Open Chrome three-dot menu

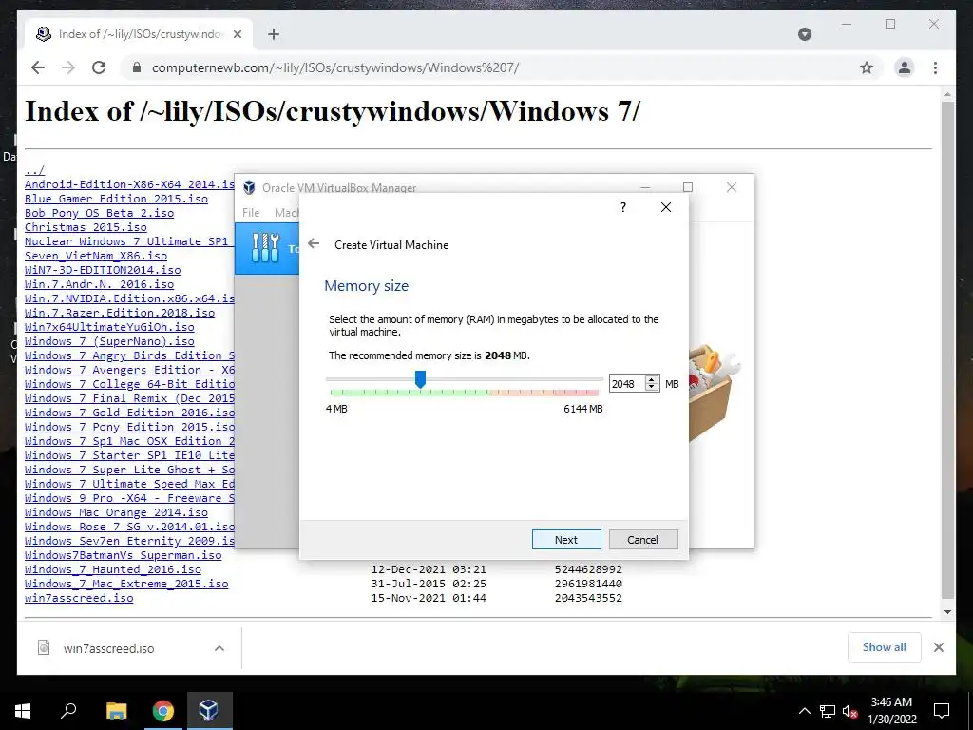click(935, 67)
